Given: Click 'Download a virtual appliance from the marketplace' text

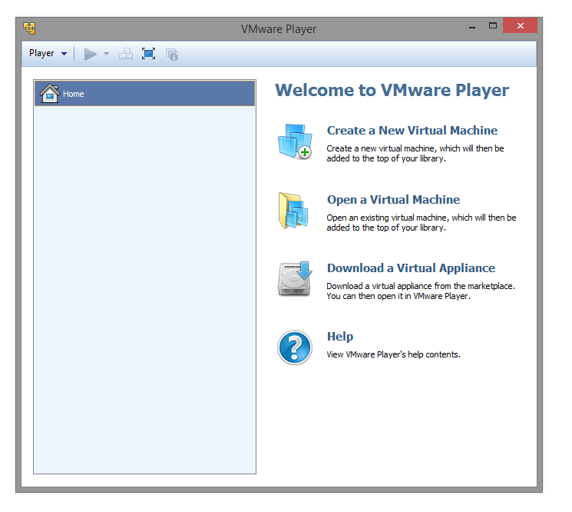Looking at the screenshot, I should coord(421,286).
